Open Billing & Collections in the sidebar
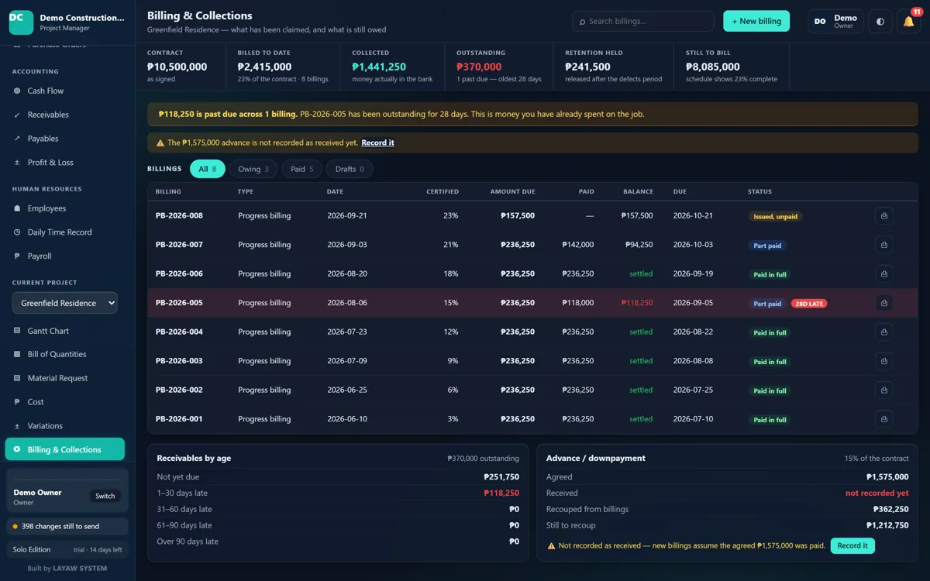Image resolution: width=930 pixels, height=581 pixels. click(64, 449)
